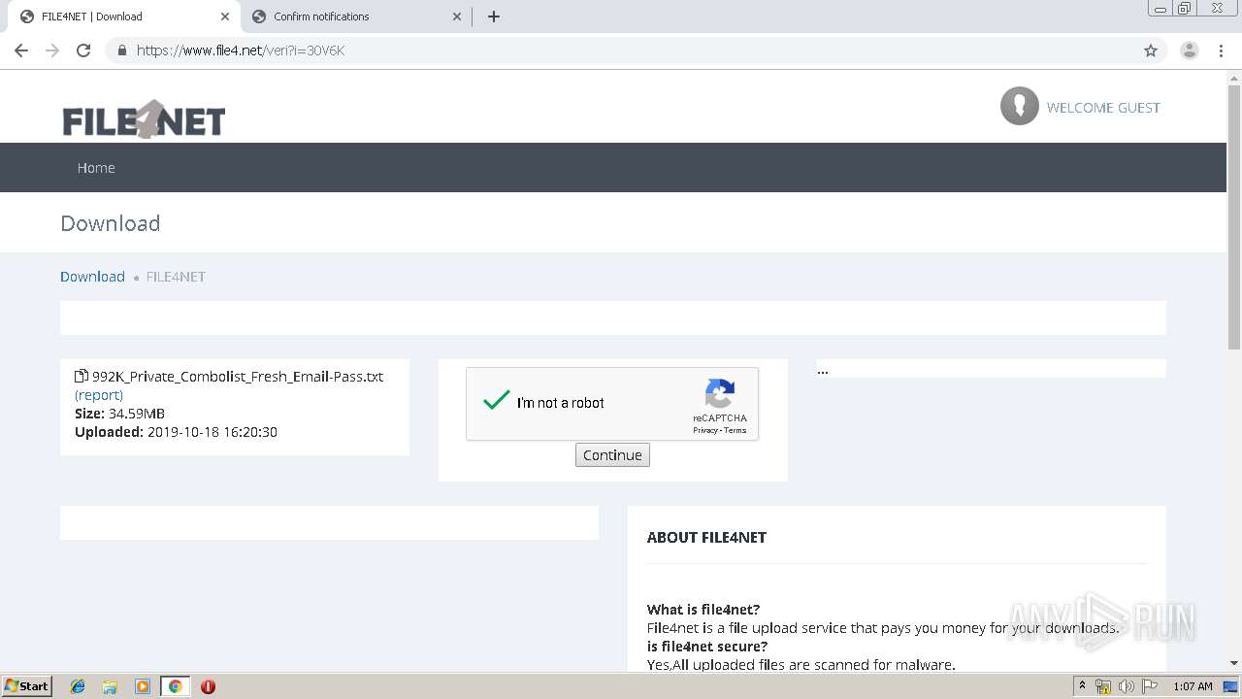Report the file via (report) link
The height and width of the screenshot is (699, 1242).
click(x=99, y=395)
